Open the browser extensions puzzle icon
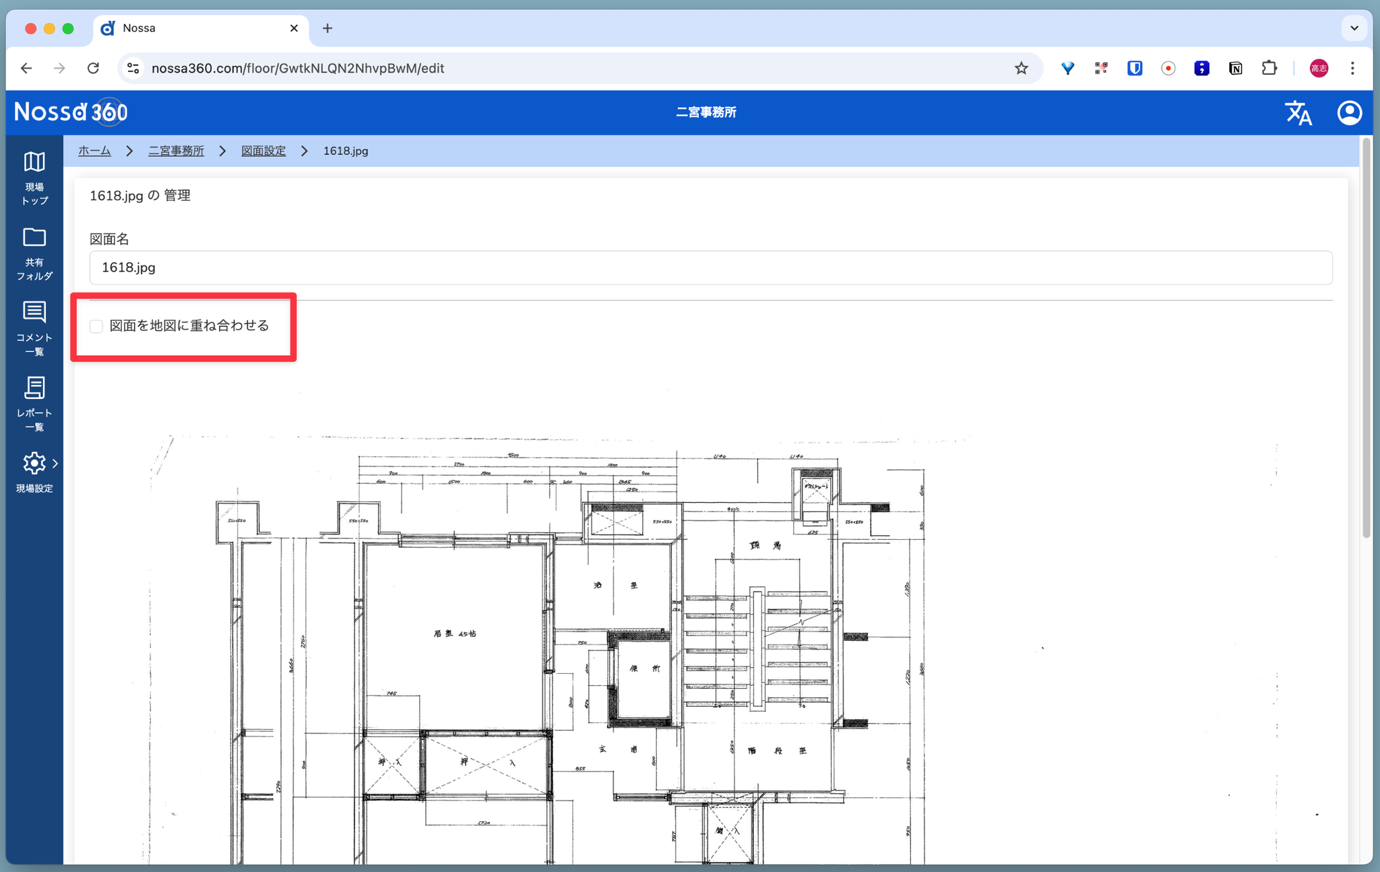Screen dimensions: 1380x872 coord(1269,68)
